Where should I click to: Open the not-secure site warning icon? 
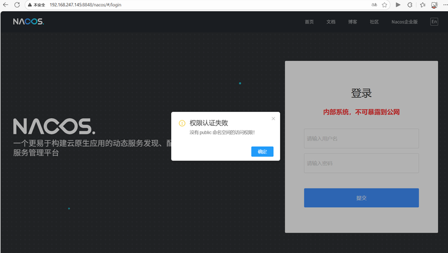coord(29,5)
